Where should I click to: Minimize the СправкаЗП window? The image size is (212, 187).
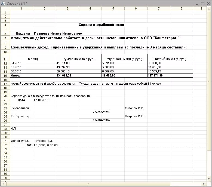pos(197,4)
